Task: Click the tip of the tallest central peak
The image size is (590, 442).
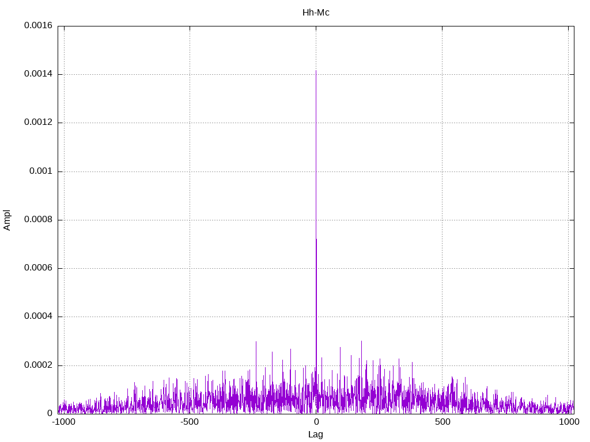Action: [x=316, y=71]
